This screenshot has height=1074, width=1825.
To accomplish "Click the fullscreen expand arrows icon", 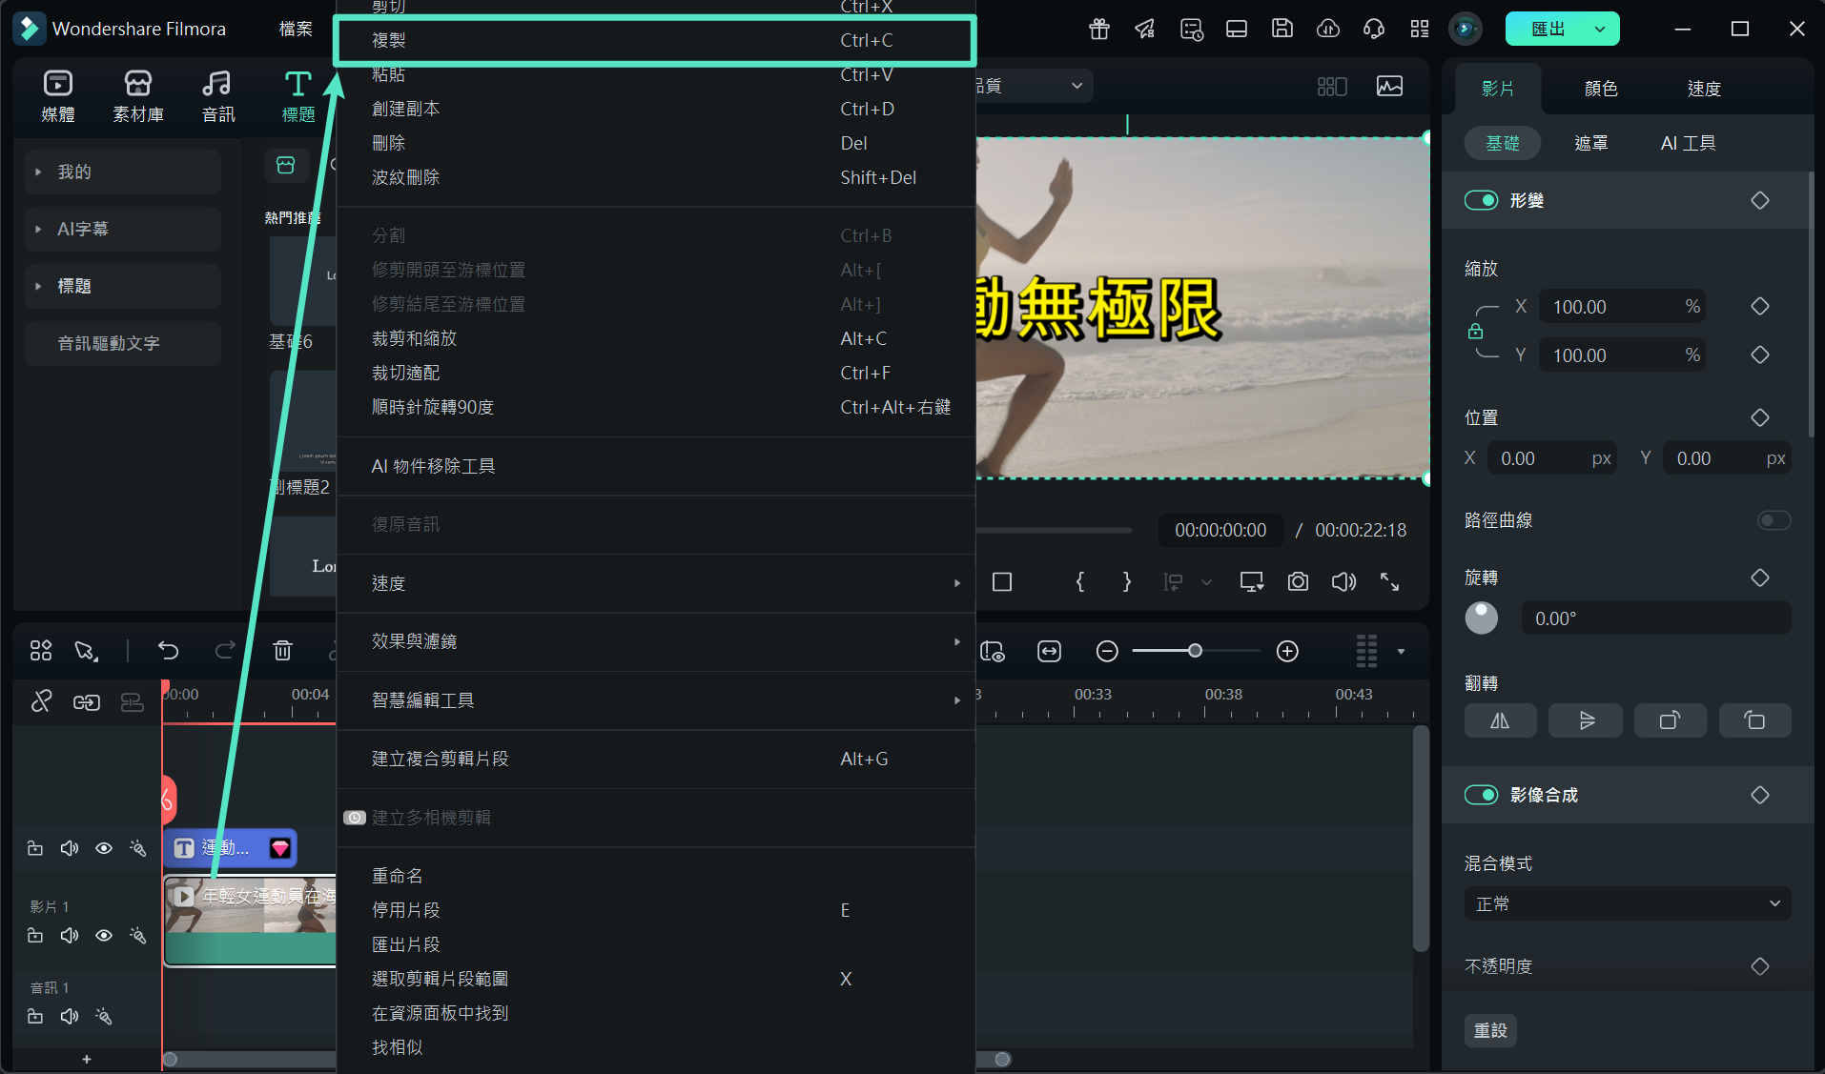I will tap(1390, 581).
